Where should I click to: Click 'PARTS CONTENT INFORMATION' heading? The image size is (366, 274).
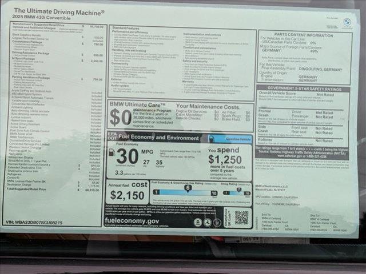[x=304, y=35]
